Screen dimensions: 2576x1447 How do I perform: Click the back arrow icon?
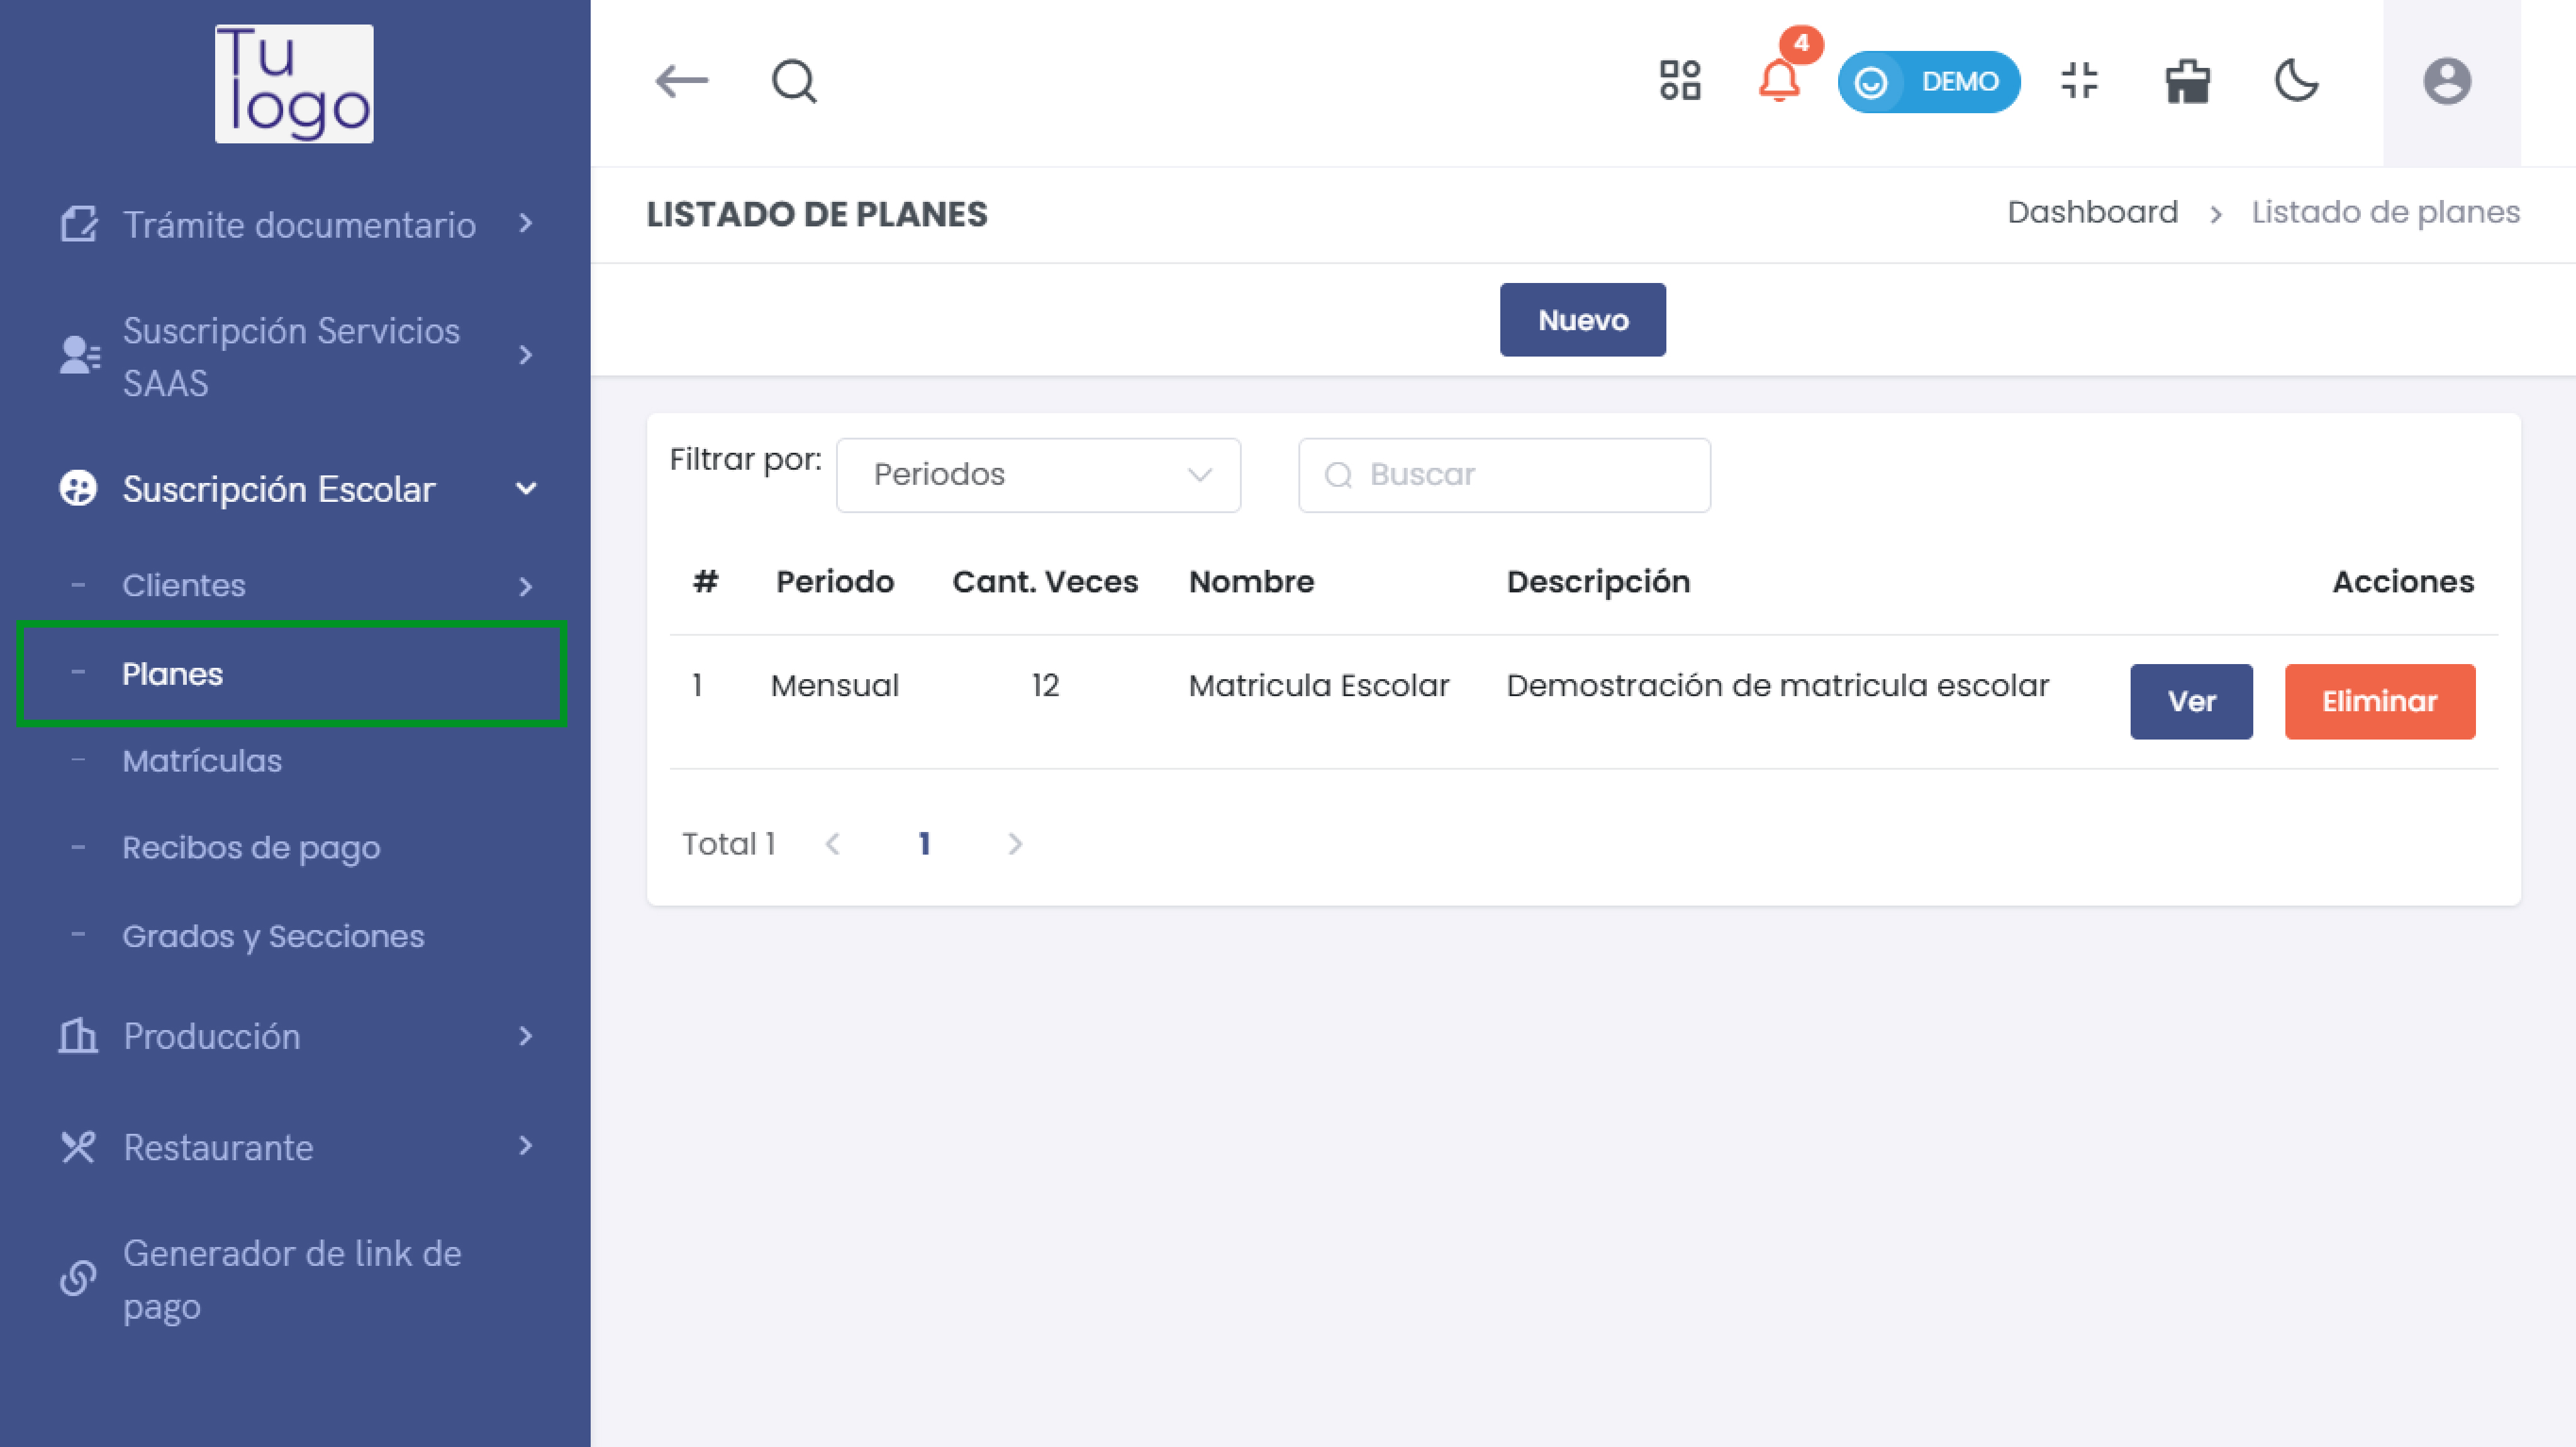pyautogui.click(x=681, y=81)
